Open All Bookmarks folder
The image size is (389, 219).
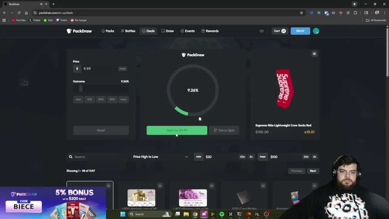(376, 20)
